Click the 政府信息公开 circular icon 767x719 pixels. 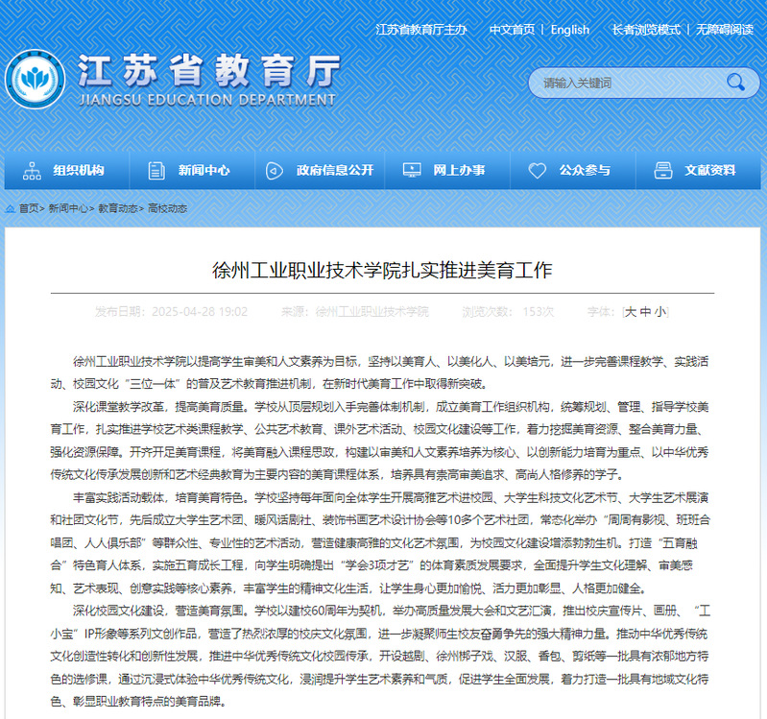[x=274, y=171]
